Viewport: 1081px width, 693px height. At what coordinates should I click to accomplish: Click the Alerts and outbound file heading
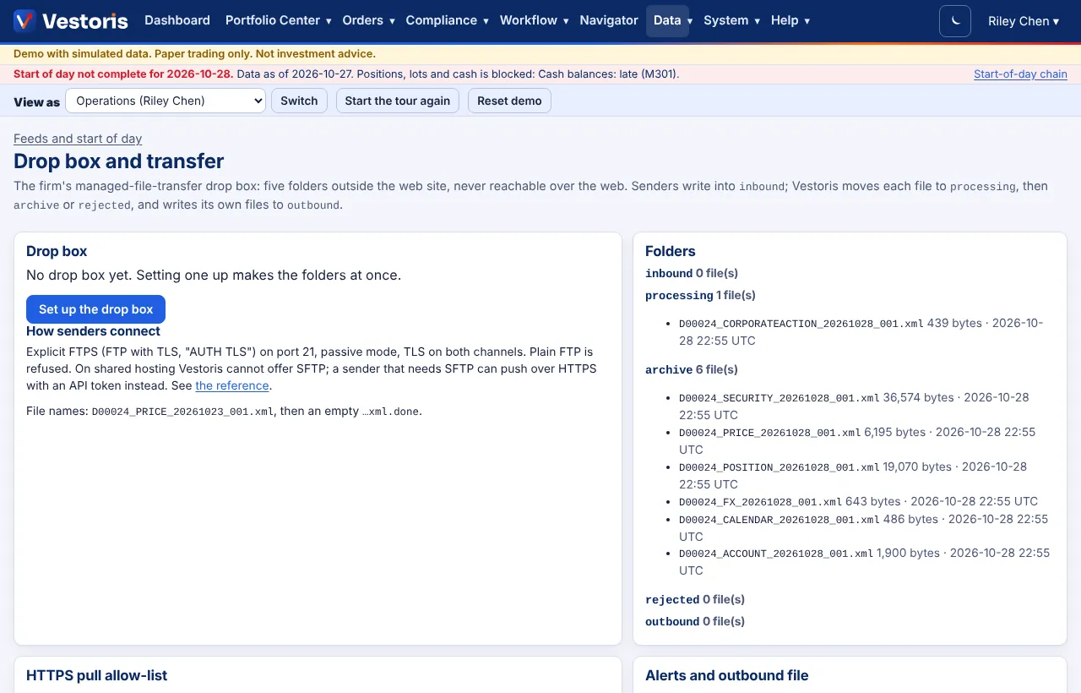pyautogui.click(x=727, y=675)
